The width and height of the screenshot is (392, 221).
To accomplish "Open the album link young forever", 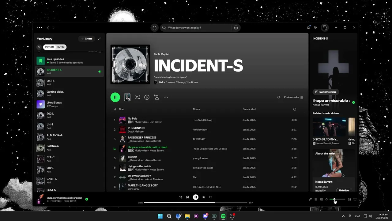I will tap(200, 158).
